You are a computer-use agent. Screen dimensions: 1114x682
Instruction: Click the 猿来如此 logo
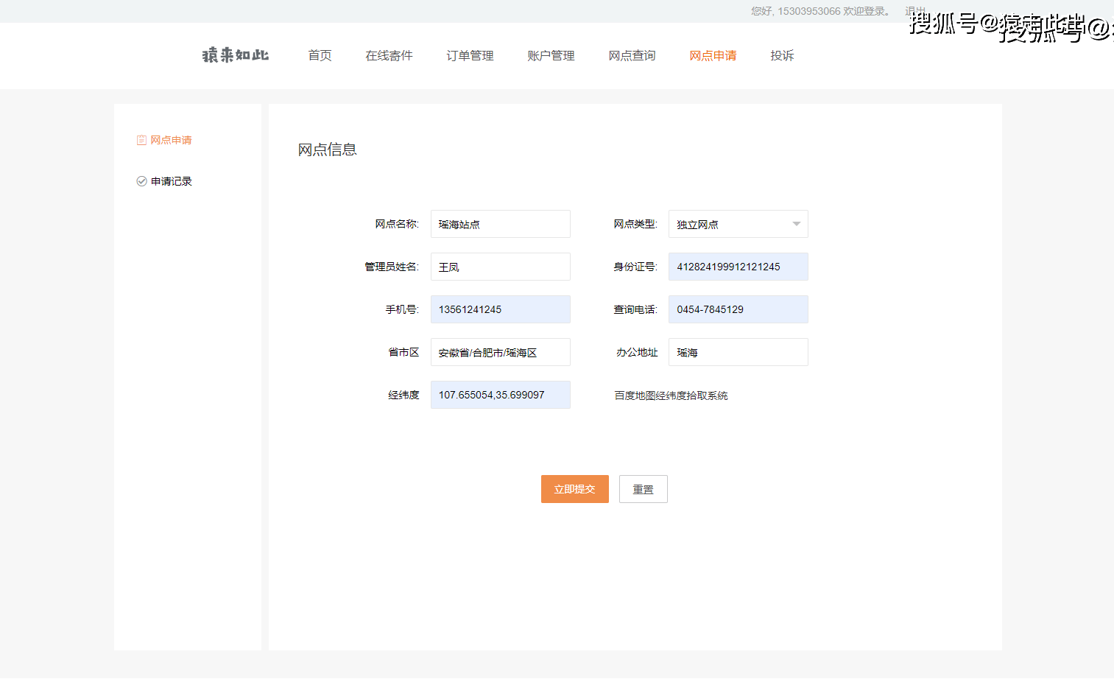233,55
